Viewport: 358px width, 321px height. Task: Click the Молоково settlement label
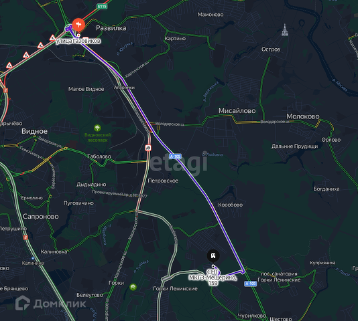[x=303, y=116]
